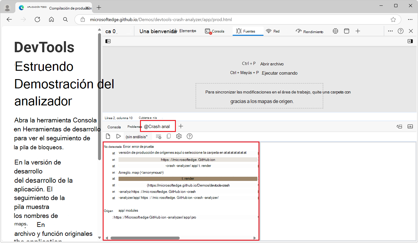Create a new crash analysis
Image resolution: width=418 pixels, height=243 pixels.
coord(108,136)
